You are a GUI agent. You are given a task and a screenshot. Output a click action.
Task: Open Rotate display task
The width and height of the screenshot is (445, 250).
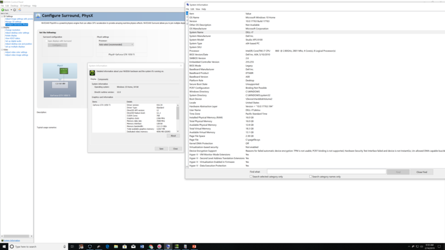[x=11, y=36]
